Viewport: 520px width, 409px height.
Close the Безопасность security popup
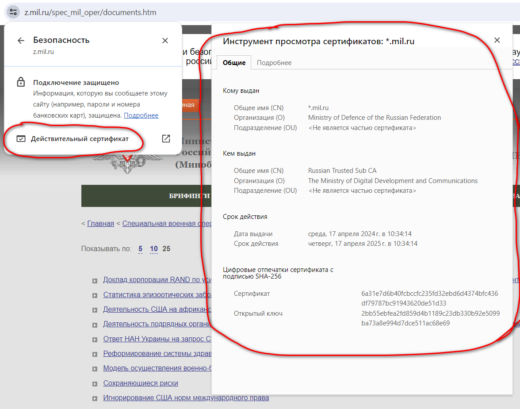click(165, 41)
